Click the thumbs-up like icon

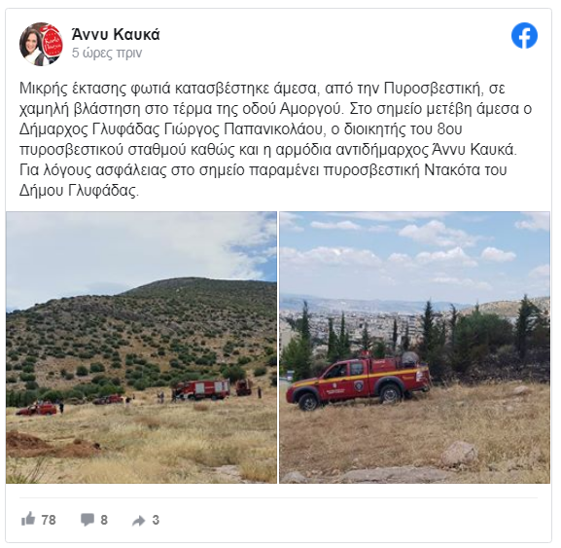(x=28, y=519)
